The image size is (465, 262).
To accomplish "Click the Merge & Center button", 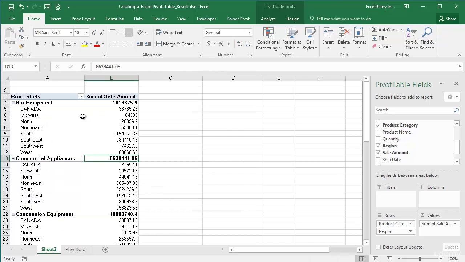I will 175,44.
